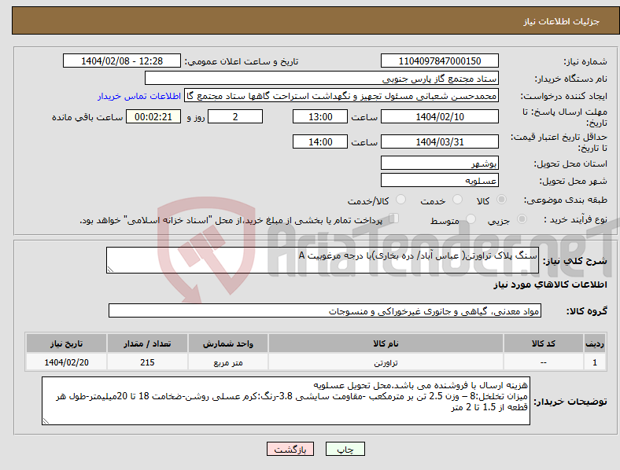
Task: Click the quantity cell 215
Action: coord(147,362)
